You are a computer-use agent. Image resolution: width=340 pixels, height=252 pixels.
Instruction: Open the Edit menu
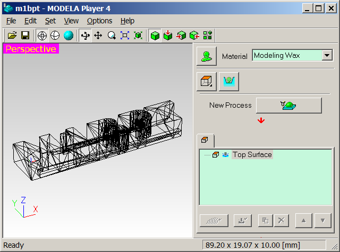(30, 21)
